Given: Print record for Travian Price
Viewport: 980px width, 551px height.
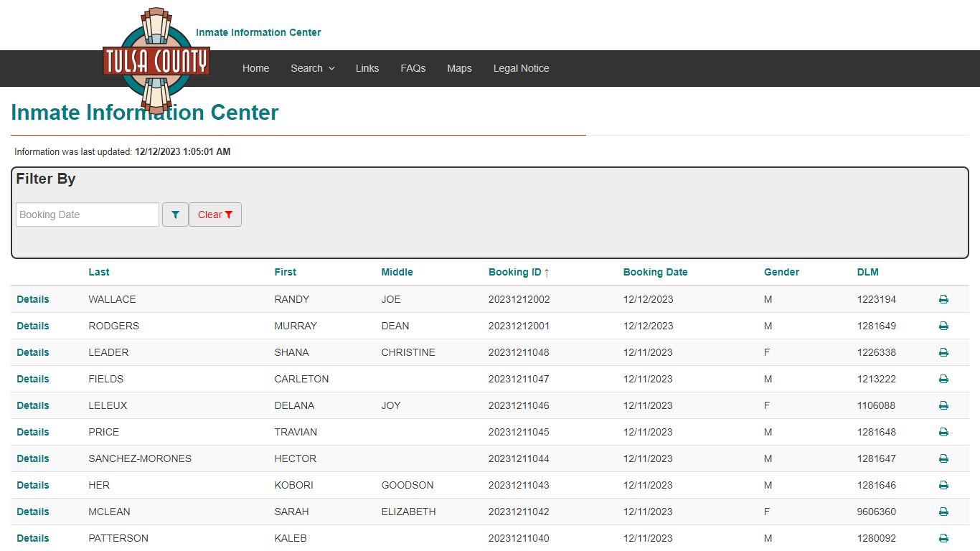Looking at the screenshot, I should point(943,432).
